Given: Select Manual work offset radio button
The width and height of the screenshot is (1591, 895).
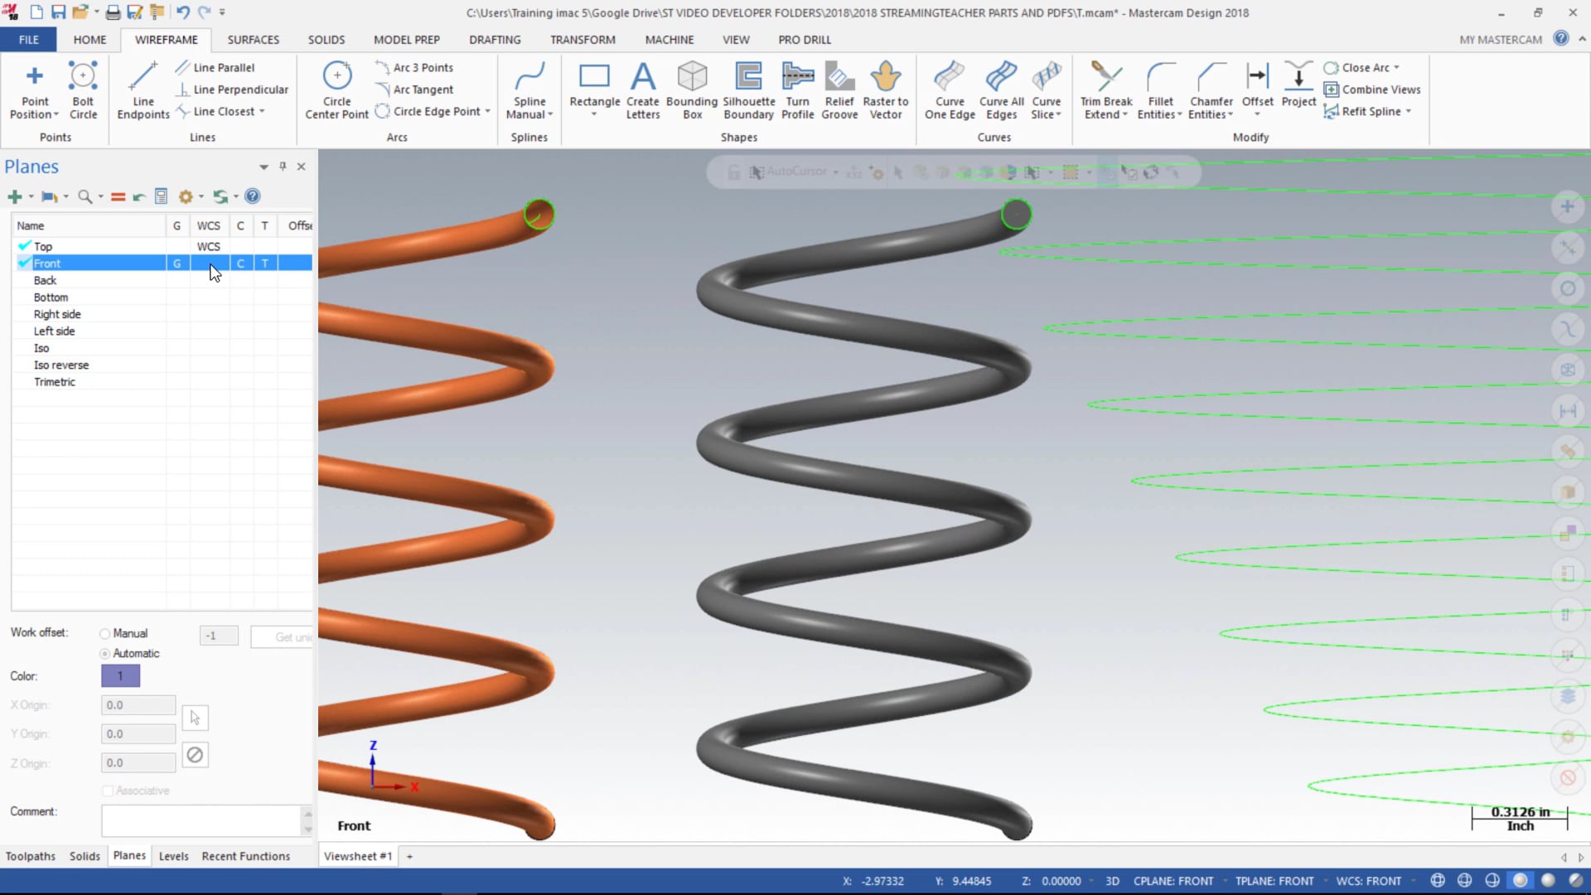Looking at the screenshot, I should (x=105, y=634).
